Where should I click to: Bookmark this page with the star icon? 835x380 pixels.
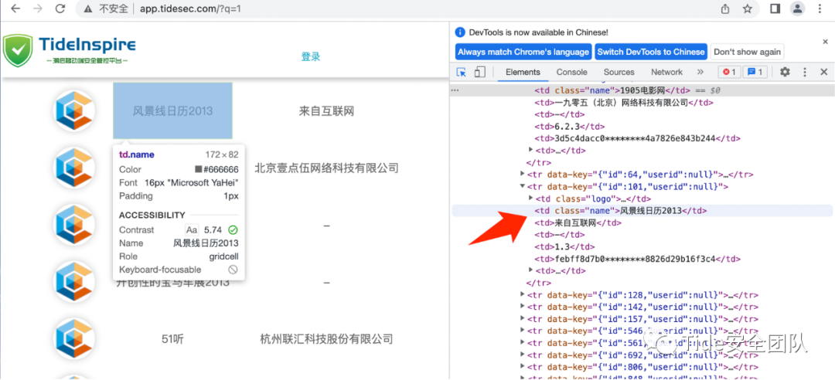click(748, 8)
